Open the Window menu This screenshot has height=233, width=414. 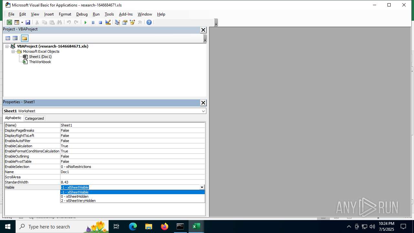145,14
